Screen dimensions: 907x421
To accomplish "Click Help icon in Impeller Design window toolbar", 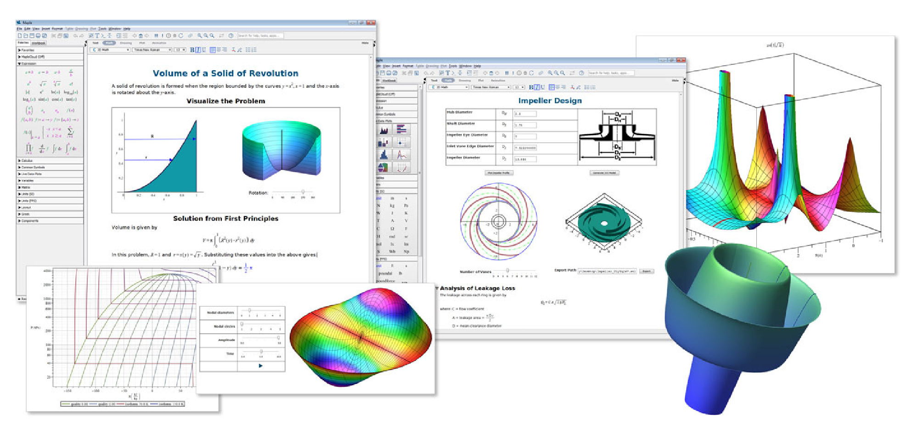I will click(581, 73).
